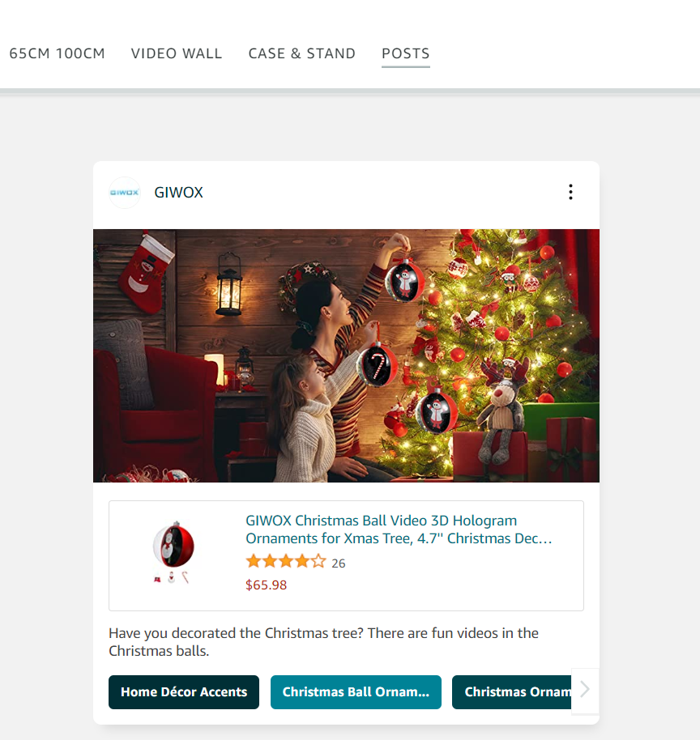This screenshot has height=740, width=700.
Task: Open the three-dot post options menu
Action: click(570, 192)
